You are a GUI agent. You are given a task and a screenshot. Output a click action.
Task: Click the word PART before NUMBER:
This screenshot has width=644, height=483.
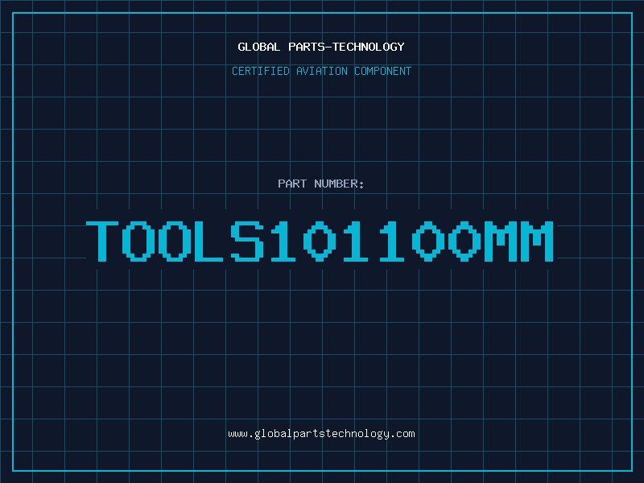(292, 184)
